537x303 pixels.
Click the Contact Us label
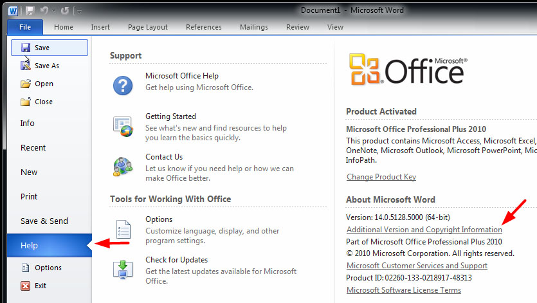(164, 156)
